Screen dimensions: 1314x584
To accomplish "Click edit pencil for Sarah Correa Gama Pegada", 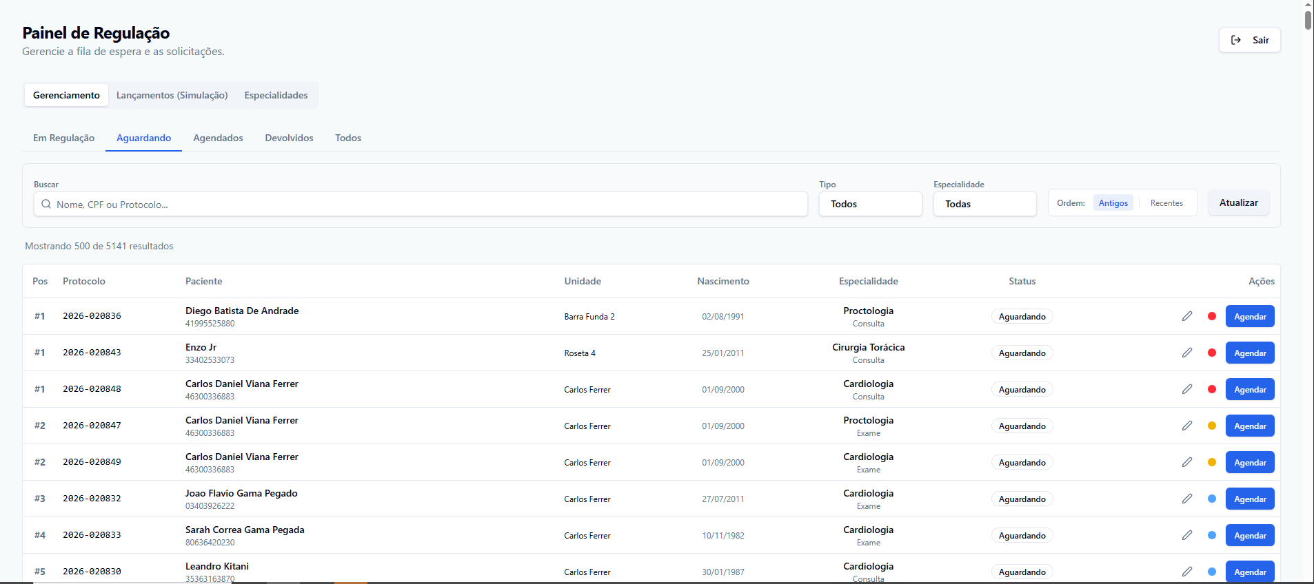I will pyautogui.click(x=1186, y=535).
